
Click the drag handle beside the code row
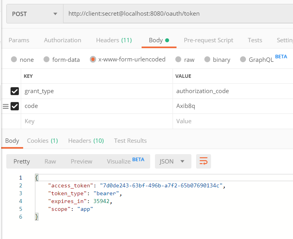click(5, 106)
